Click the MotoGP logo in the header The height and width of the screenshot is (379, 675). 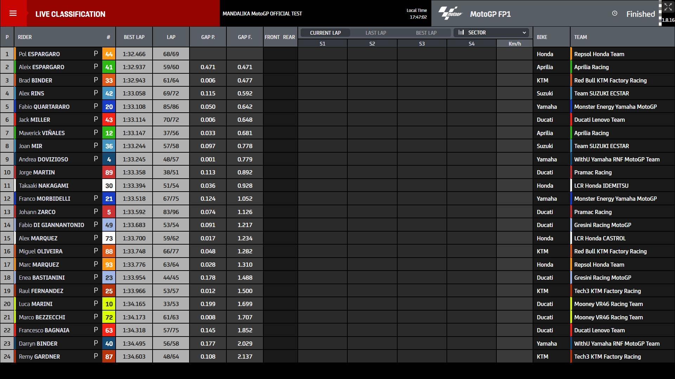tap(450, 13)
